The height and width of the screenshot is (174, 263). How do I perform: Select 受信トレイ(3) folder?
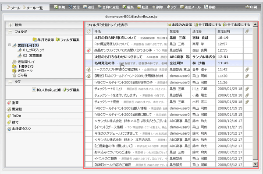[x=26, y=45]
